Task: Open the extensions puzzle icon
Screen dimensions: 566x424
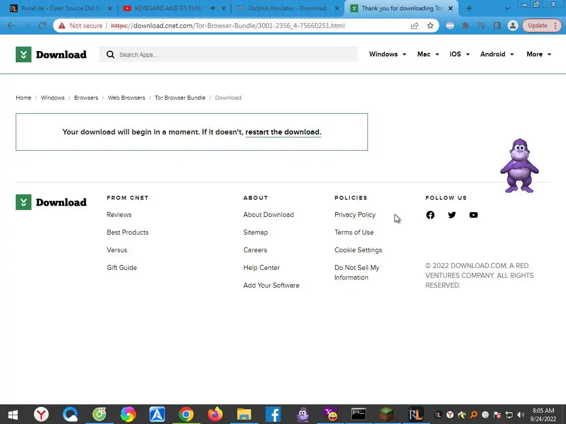Action: coord(466,26)
